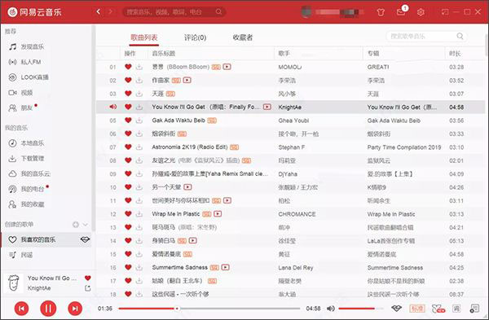This screenshot has width=489, height=320.
Task: Play the MV for Wrap Me In Plastic
Action: tap(218, 214)
